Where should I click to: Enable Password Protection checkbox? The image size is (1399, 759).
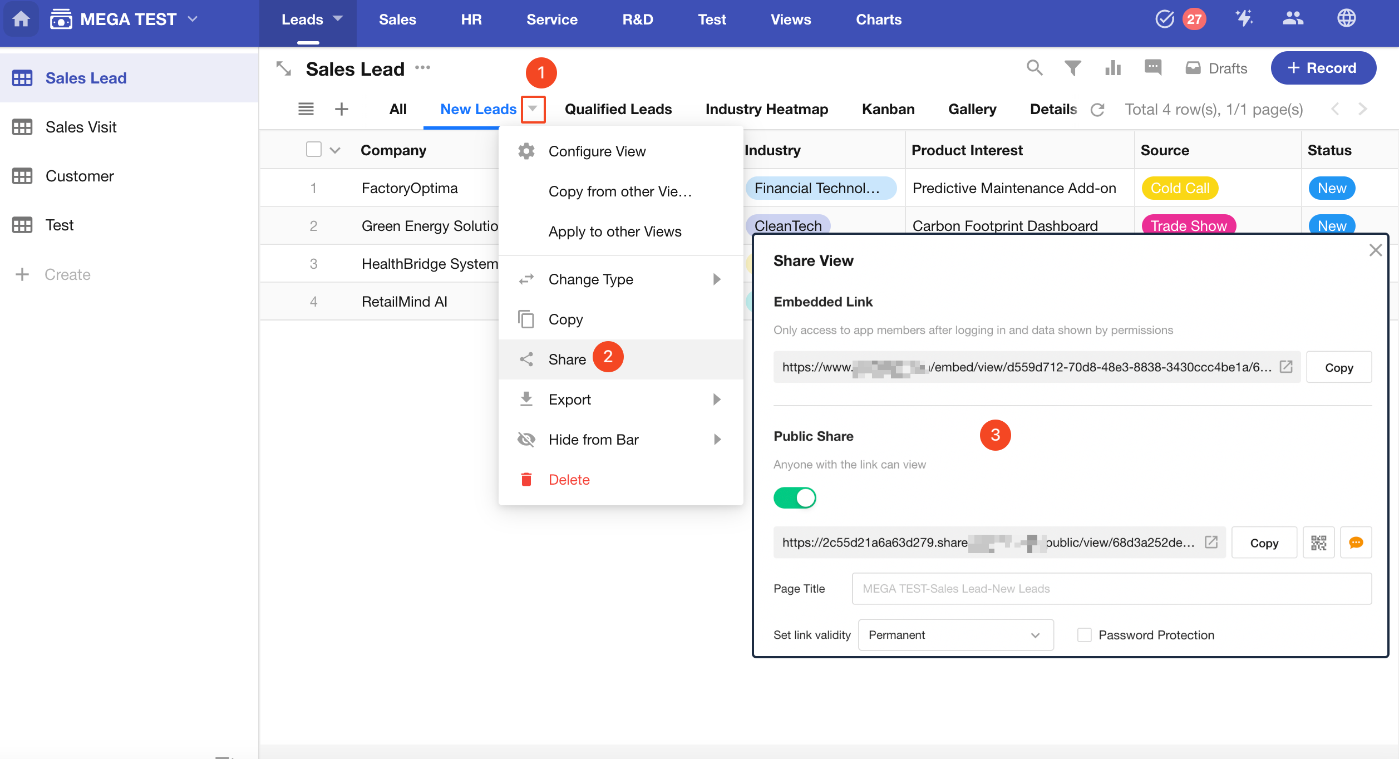[1084, 635]
